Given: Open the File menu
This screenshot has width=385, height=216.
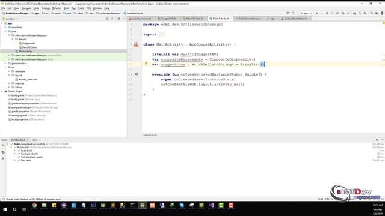Looking at the screenshot, I should click(x=3, y=8).
